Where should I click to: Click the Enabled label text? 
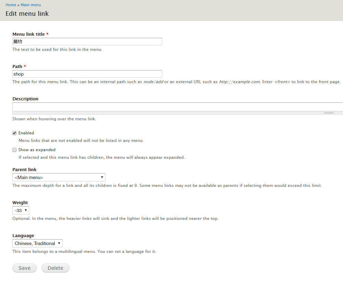coord(26,133)
